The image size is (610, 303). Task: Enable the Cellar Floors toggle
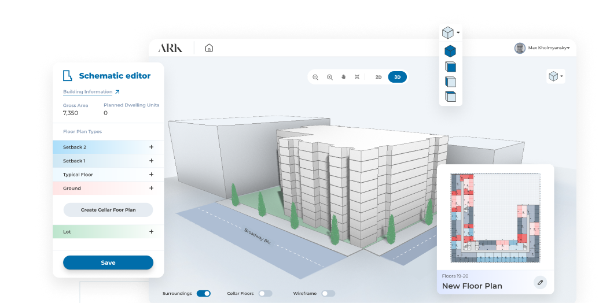tap(265, 294)
